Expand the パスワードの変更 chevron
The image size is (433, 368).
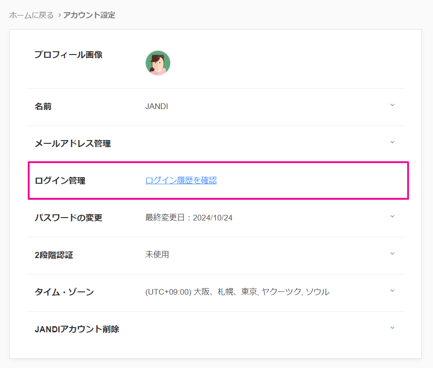pyautogui.click(x=392, y=217)
